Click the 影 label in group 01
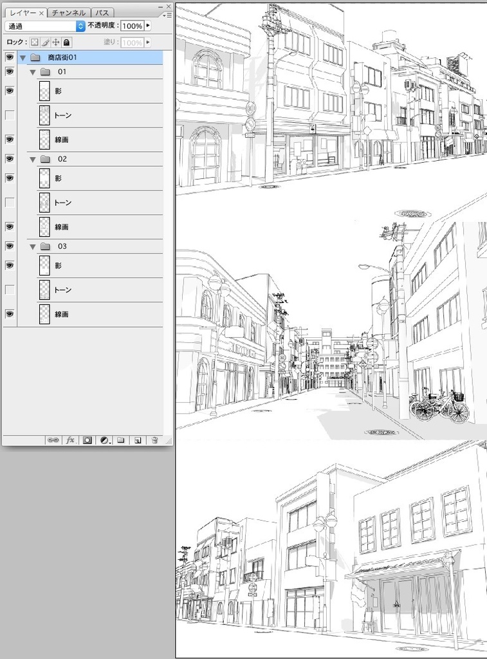Image resolution: width=487 pixels, height=659 pixels. [58, 91]
